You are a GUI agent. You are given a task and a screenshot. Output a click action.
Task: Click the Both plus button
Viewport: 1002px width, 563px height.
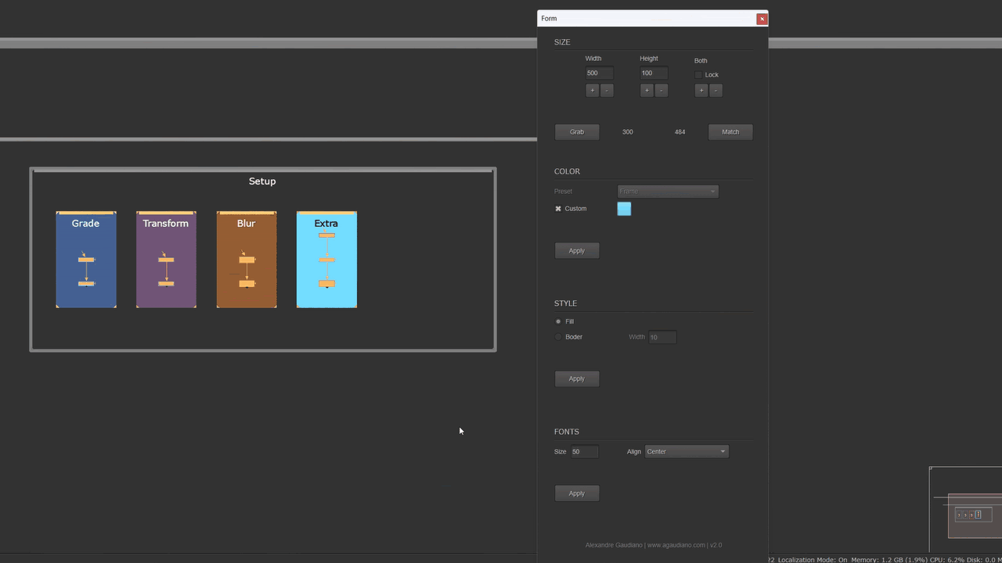click(701, 91)
